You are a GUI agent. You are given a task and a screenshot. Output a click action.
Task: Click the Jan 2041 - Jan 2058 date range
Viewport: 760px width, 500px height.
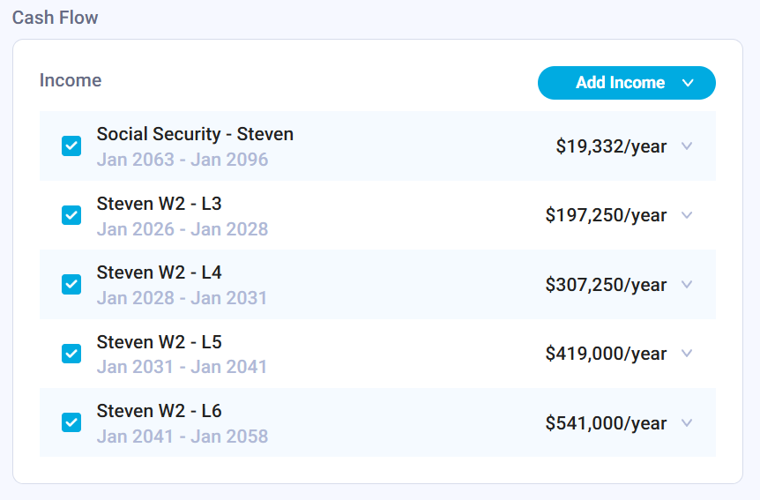[183, 437]
